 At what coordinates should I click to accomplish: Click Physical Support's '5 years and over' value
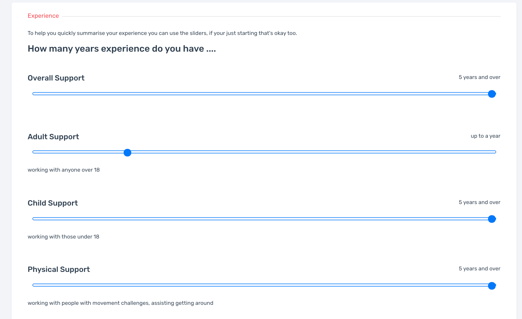click(479, 269)
